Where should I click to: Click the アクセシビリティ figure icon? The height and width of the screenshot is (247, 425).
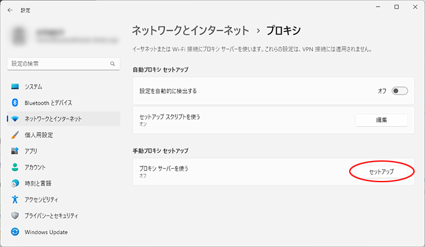pyautogui.click(x=15, y=200)
